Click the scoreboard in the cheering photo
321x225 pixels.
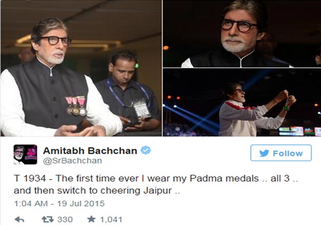300,131
